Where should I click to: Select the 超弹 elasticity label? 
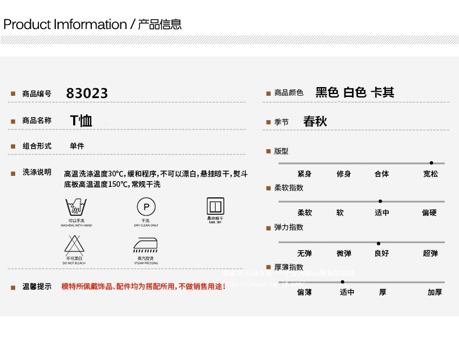[x=431, y=254]
